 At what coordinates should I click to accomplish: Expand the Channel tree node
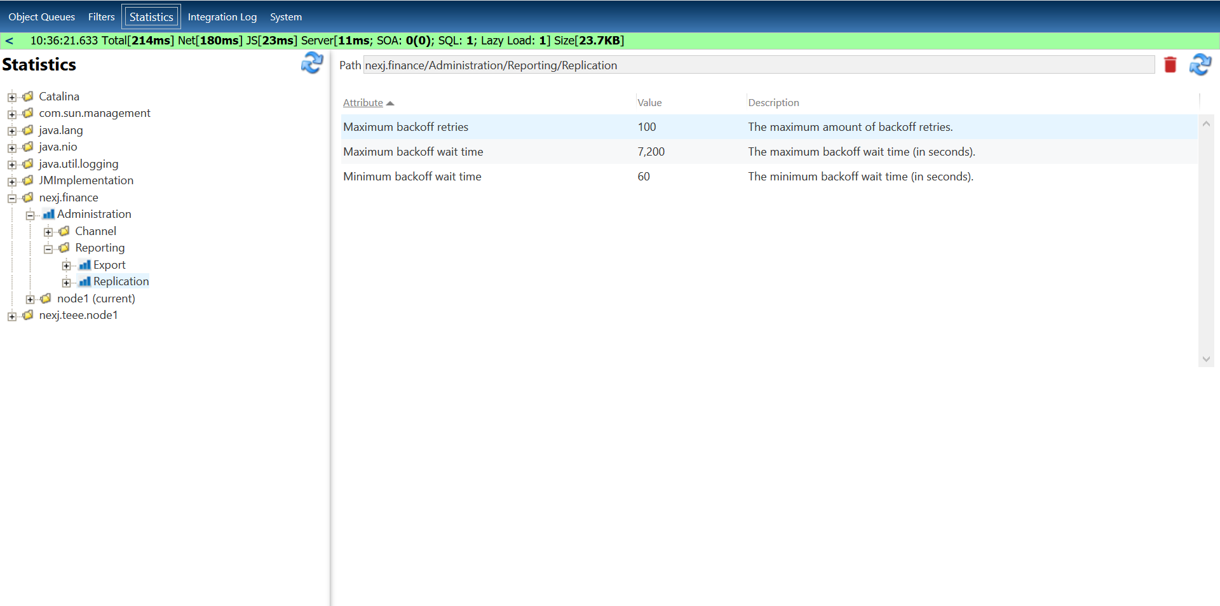48,231
